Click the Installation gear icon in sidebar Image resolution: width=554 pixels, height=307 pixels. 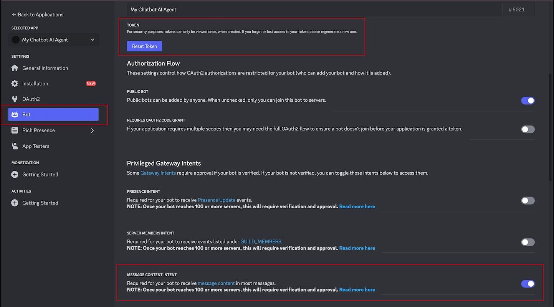[14, 83]
